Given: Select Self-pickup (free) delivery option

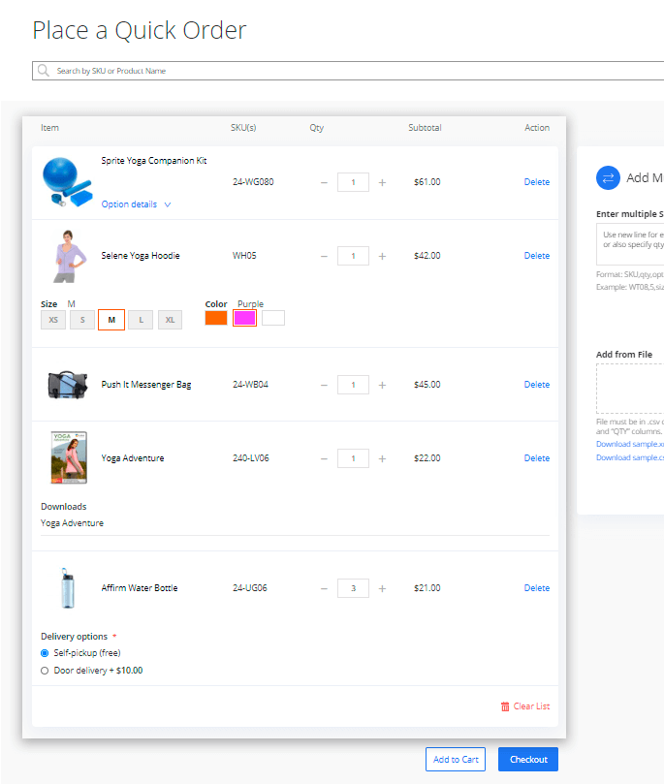Looking at the screenshot, I should [45, 653].
